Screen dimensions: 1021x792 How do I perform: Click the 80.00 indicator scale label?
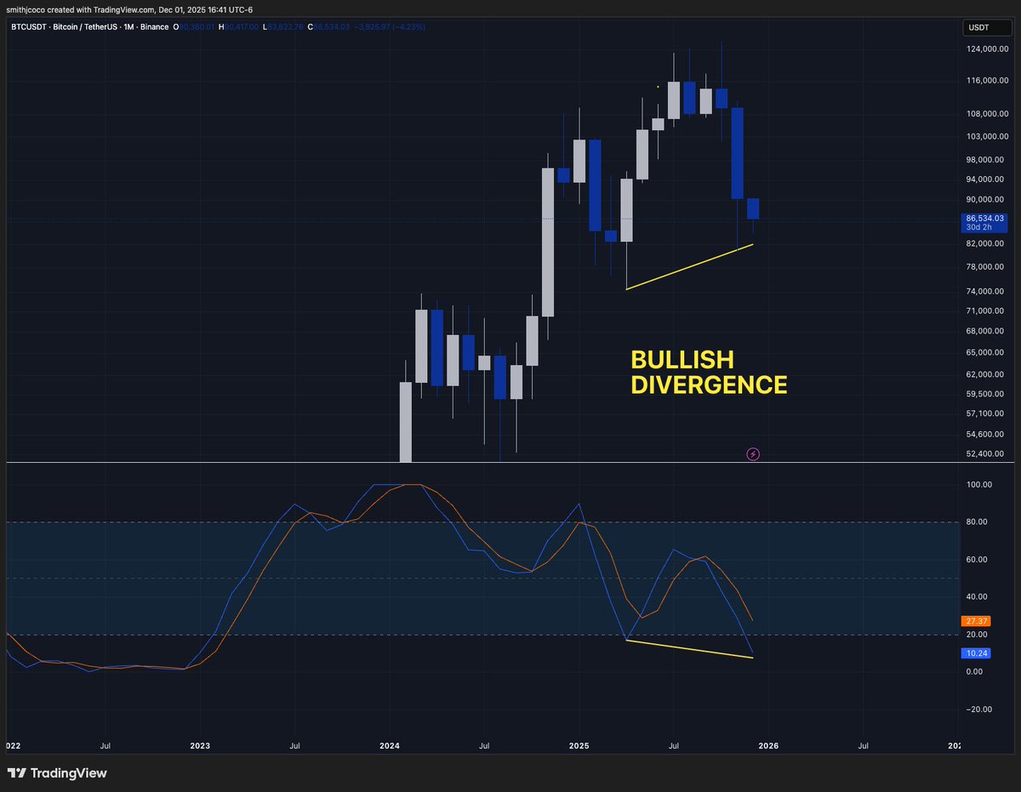click(978, 522)
